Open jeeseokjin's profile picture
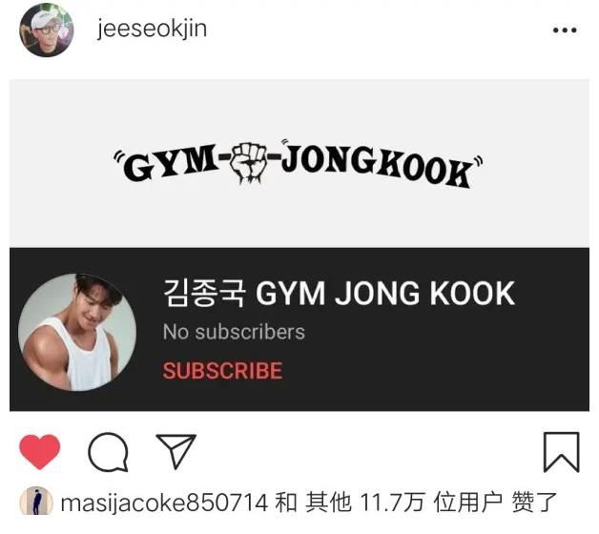The image size is (599, 534). click(47, 30)
